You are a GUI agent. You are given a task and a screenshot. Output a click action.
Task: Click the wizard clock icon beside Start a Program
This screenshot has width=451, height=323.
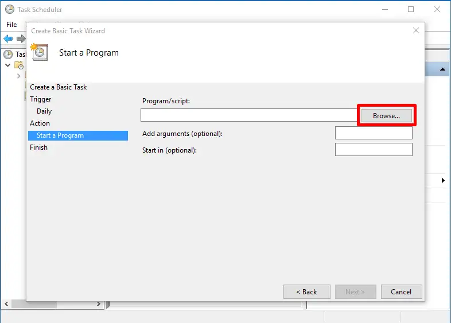pos(39,52)
